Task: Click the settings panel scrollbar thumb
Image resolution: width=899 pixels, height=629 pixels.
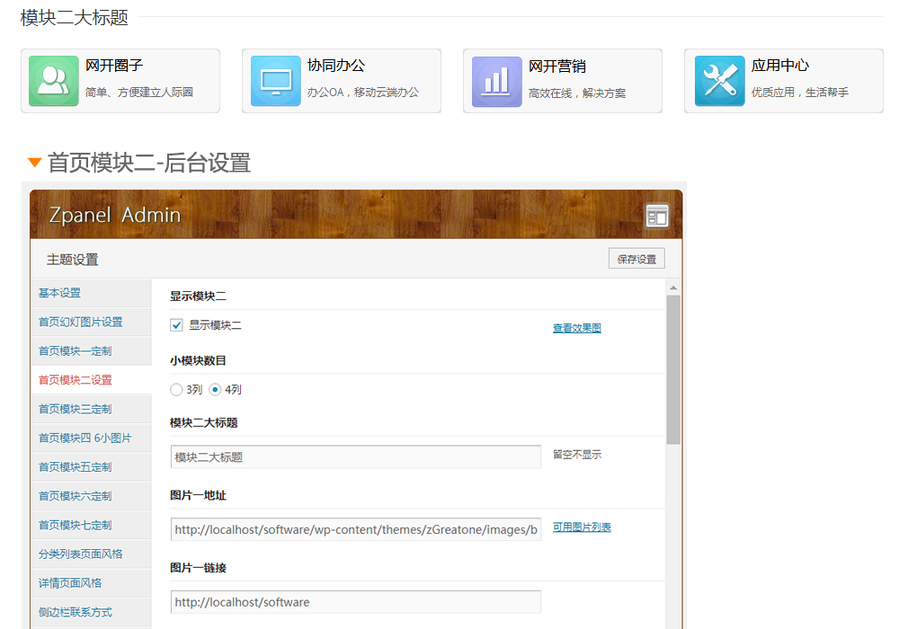Action: tap(673, 370)
